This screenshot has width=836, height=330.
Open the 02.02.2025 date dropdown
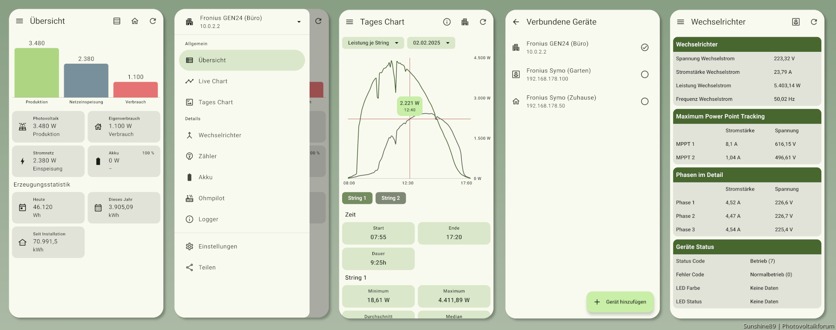431,43
